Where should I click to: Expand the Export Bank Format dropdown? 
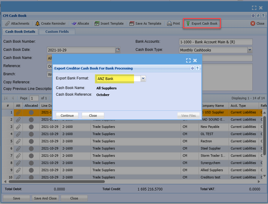pos(143,79)
